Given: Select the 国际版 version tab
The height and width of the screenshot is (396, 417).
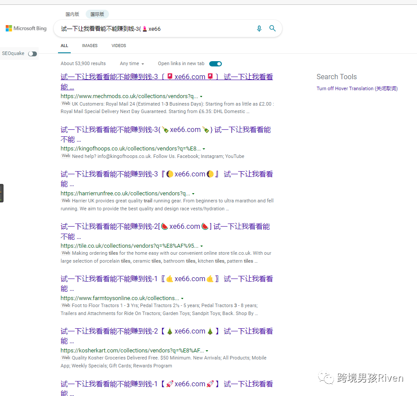Looking at the screenshot, I should [x=97, y=14].
